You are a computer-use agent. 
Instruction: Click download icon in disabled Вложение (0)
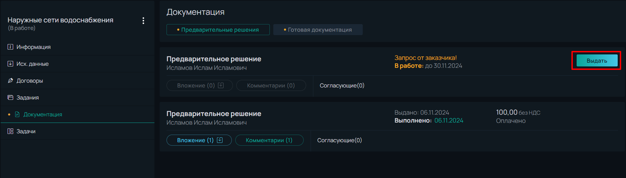tap(221, 85)
